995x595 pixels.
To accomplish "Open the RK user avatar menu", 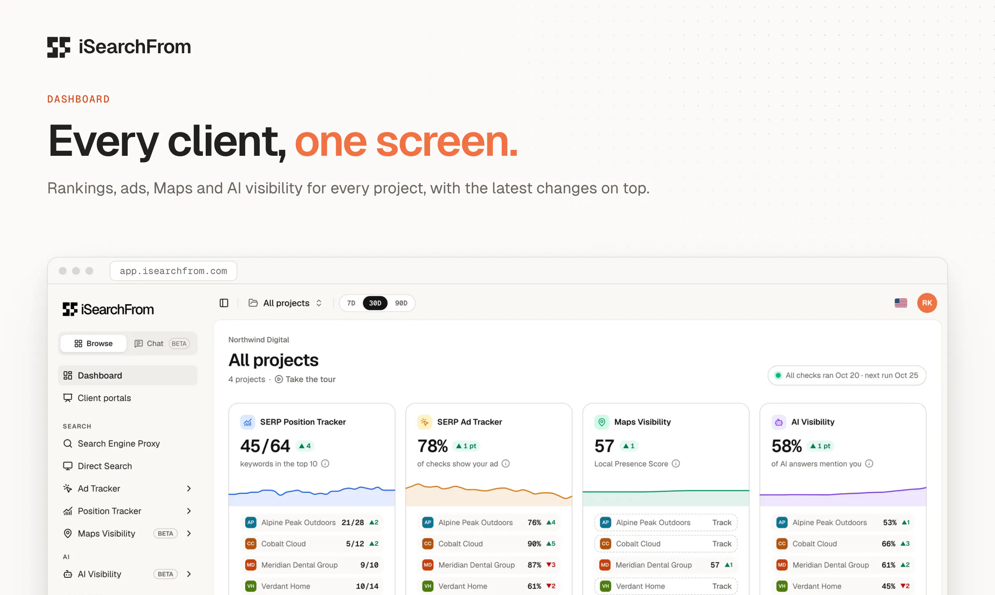I will point(927,303).
